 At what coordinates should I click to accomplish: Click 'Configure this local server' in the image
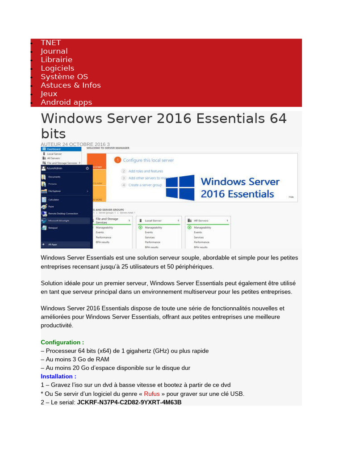click(148, 161)
